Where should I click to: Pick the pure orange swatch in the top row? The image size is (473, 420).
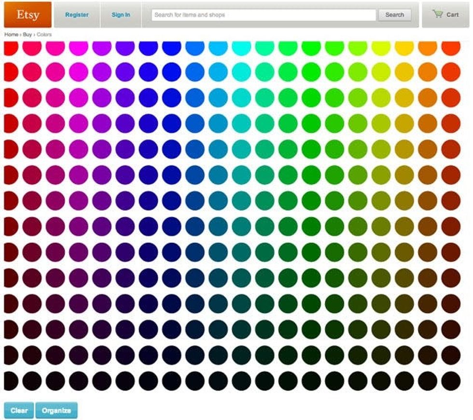point(428,48)
